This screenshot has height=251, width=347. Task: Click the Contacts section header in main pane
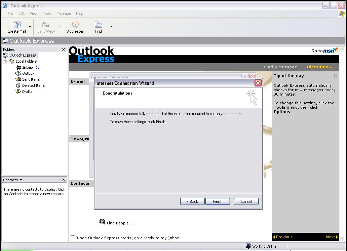(x=80, y=183)
